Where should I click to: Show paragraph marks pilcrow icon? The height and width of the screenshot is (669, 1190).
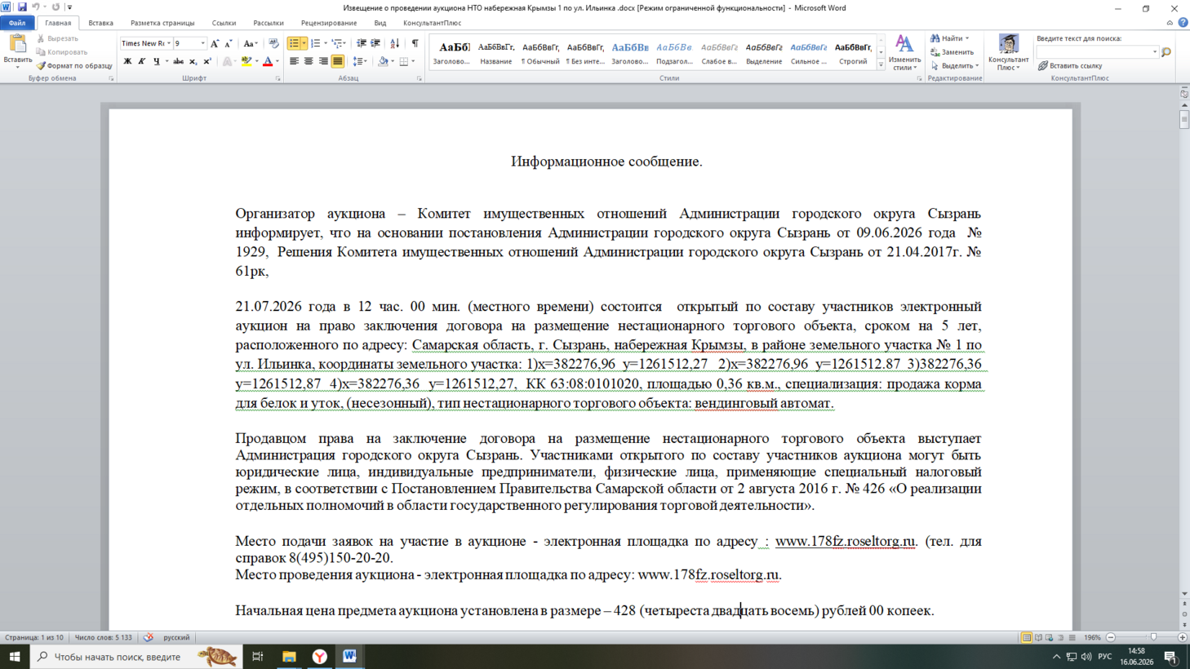[x=415, y=43]
